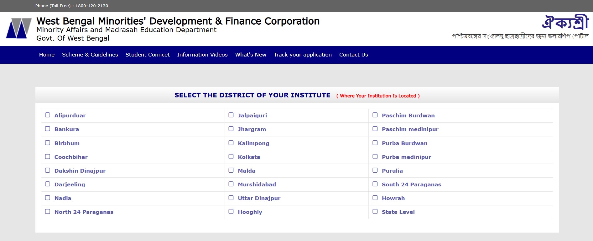This screenshot has width=593, height=241.
Task: Tick the Murshidabad checkbox
Action: point(231,184)
